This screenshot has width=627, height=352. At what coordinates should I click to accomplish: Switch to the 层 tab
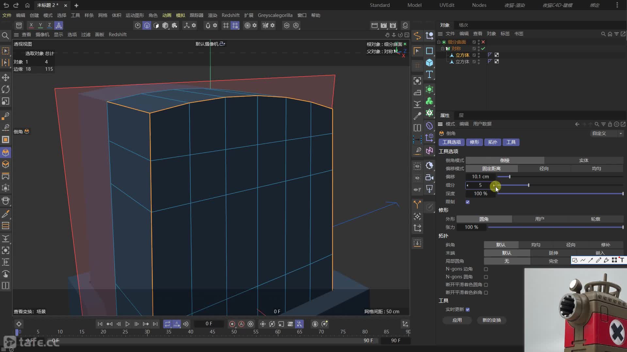pos(461,115)
